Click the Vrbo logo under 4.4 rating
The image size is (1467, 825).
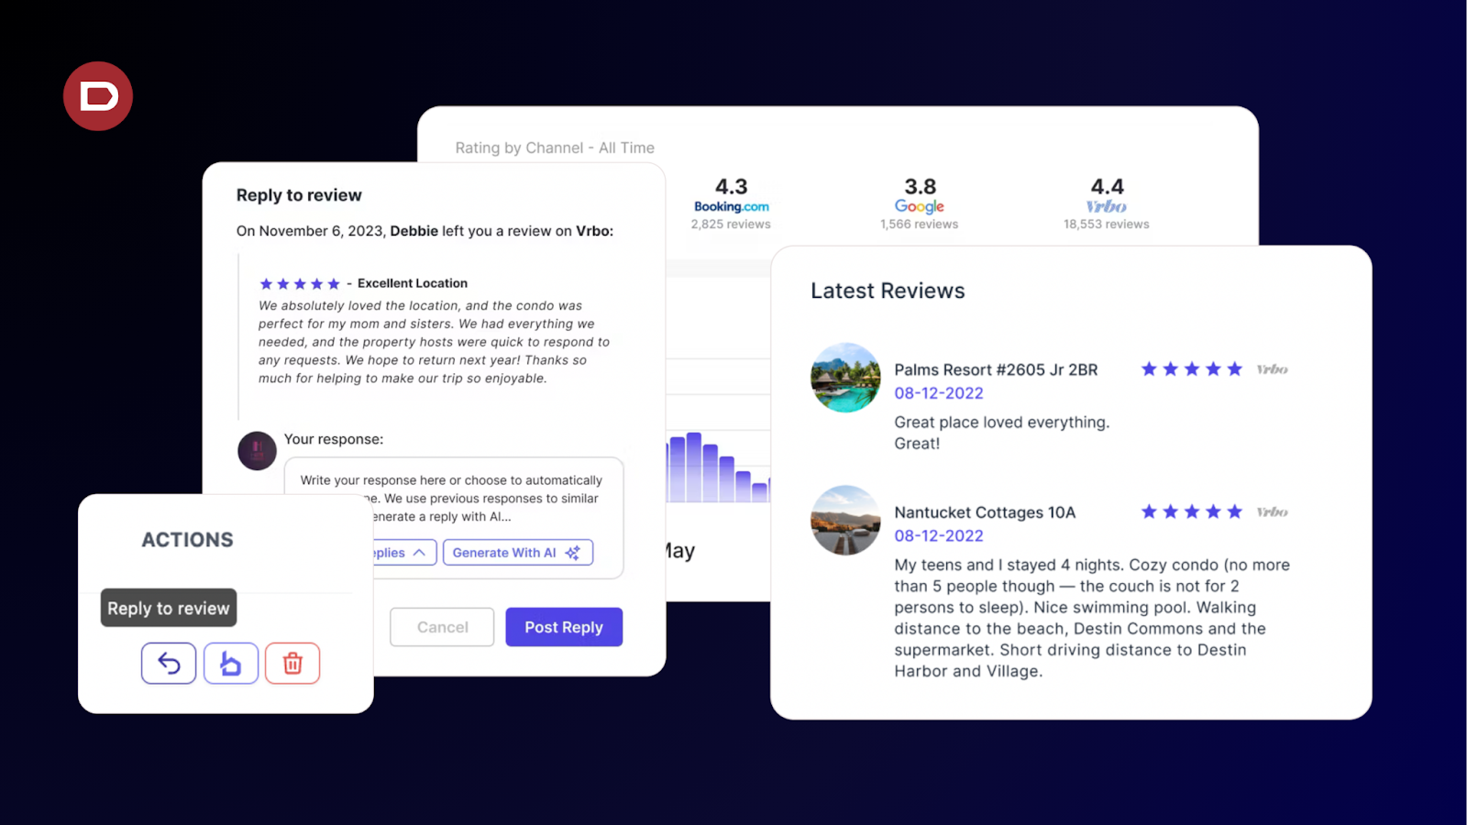(1106, 207)
